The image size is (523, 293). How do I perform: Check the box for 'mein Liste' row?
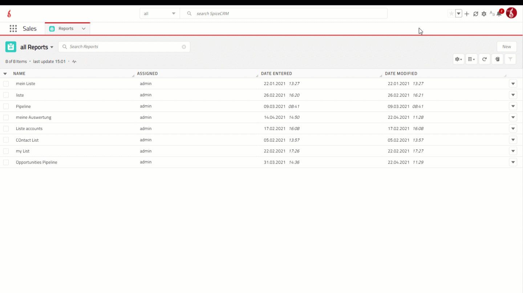tap(6, 84)
